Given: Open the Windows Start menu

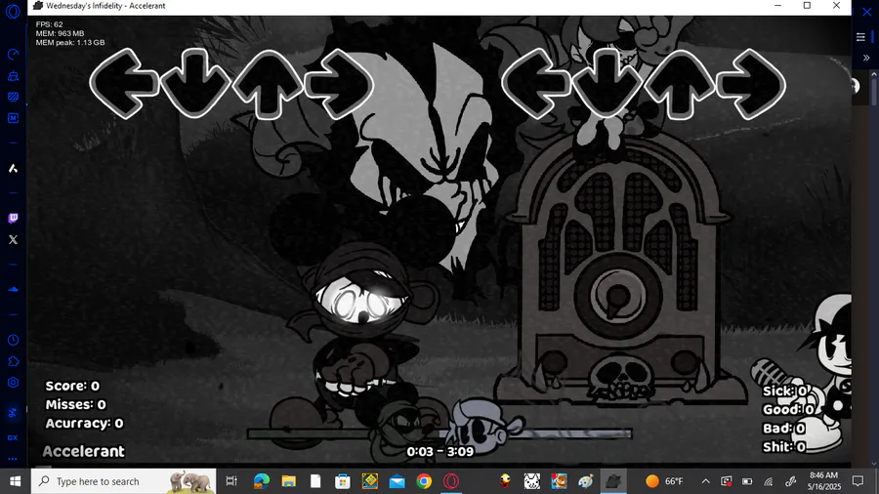Looking at the screenshot, I should tap(15, 481).
